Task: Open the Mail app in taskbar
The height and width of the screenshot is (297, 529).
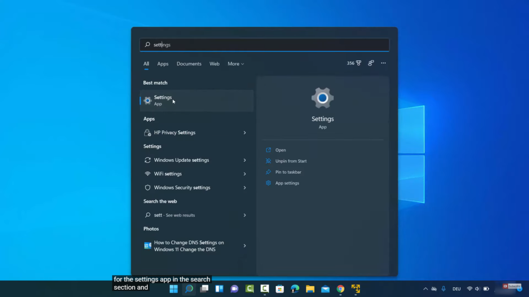Action: point(325,289)
